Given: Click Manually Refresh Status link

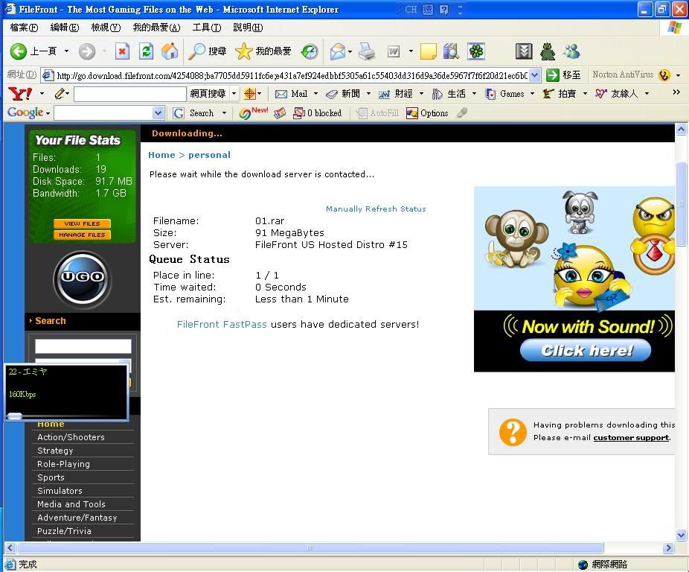Looking at the screenshot, I should tap(376, 209).
